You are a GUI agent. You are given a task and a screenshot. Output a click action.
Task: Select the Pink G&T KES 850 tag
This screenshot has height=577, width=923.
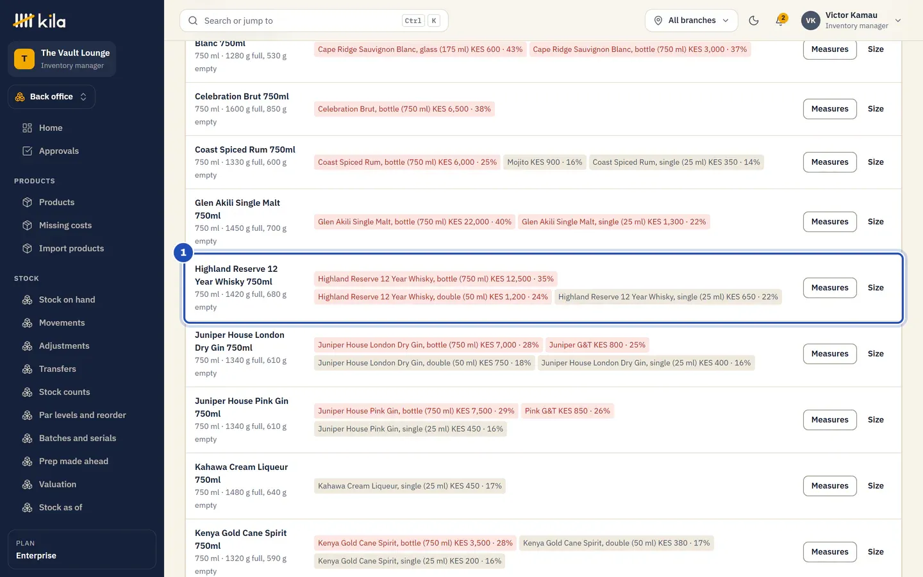pos(567,411)
